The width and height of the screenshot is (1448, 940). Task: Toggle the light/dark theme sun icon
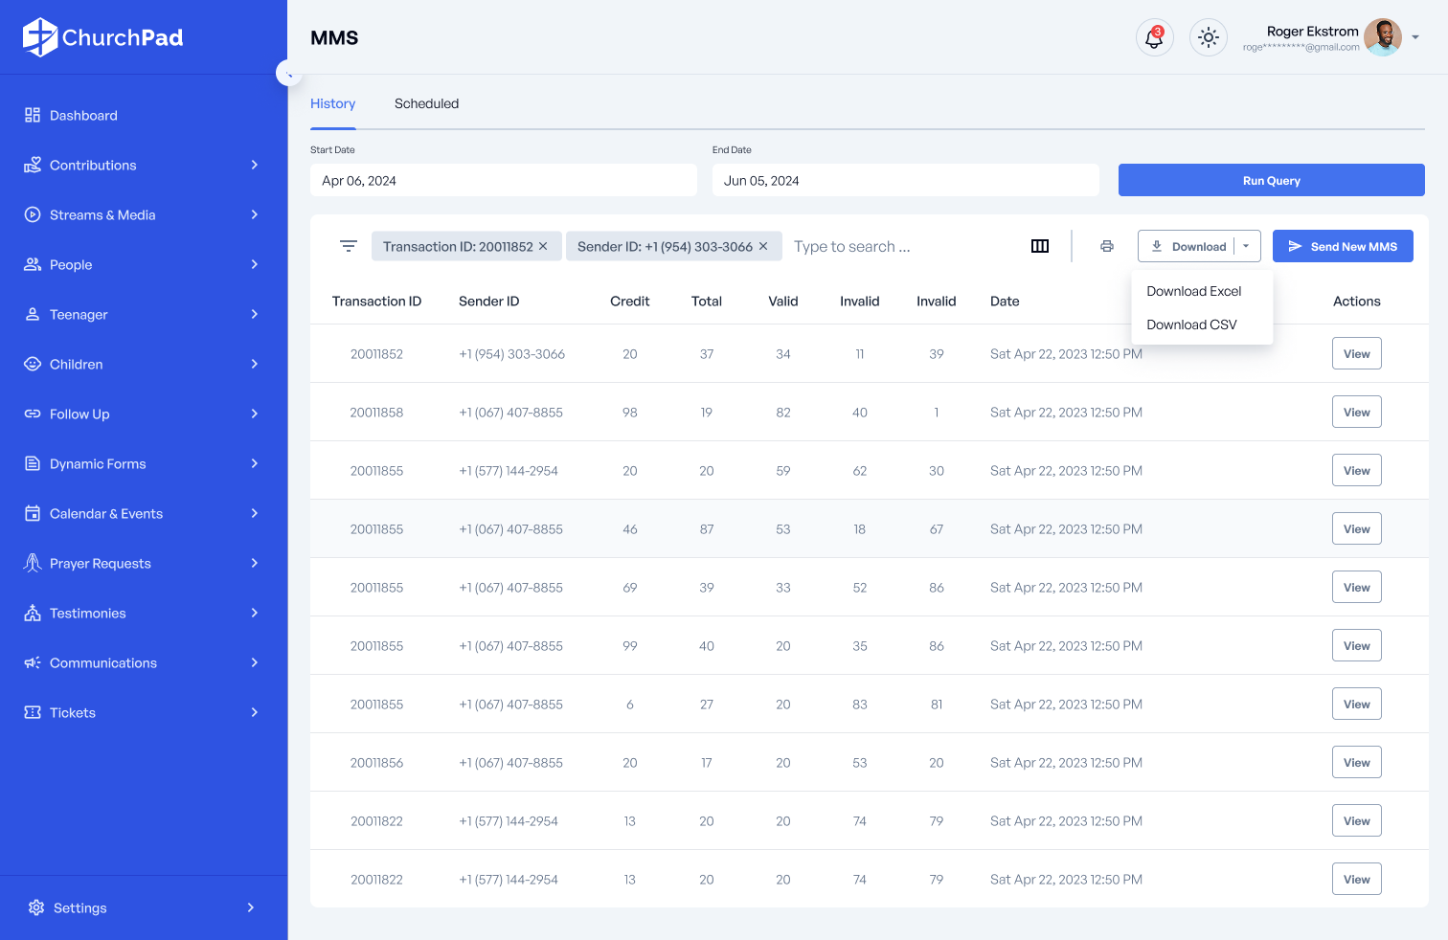(x=1209, y=38)
